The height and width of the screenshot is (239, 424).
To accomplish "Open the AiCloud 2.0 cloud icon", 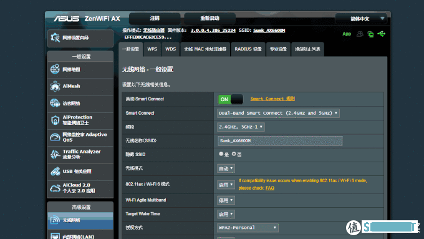I will (55, 188).
